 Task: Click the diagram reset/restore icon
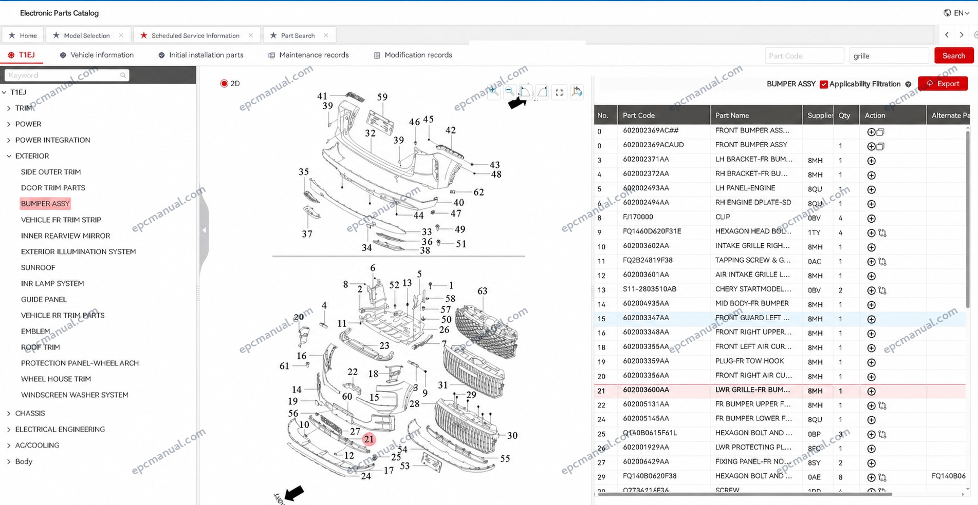click(x=577, y=92)
